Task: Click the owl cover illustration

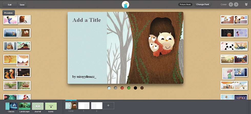Action: pos(145,48)
